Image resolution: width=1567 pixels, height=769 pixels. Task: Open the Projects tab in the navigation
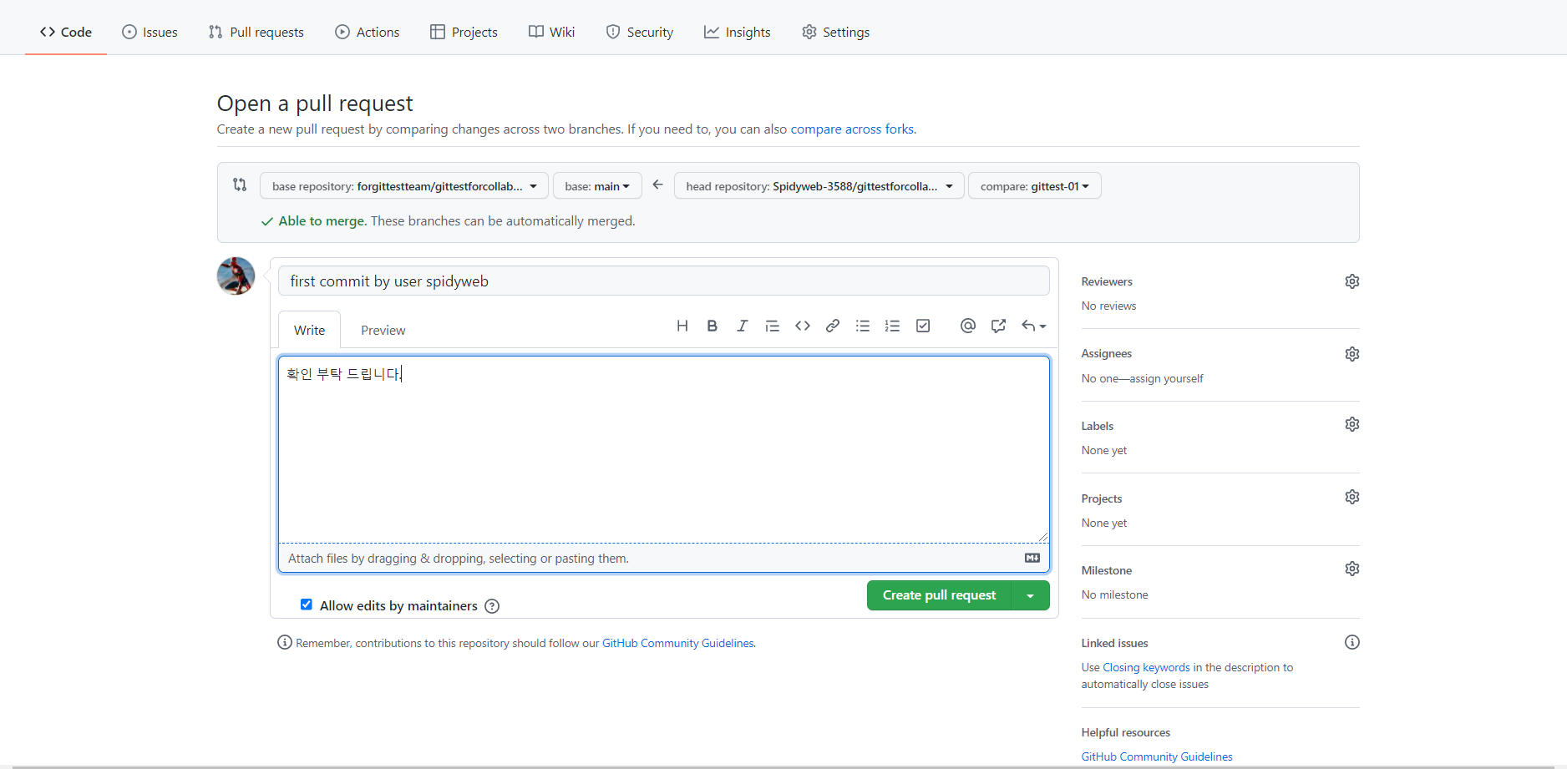[x=464, y=32]
